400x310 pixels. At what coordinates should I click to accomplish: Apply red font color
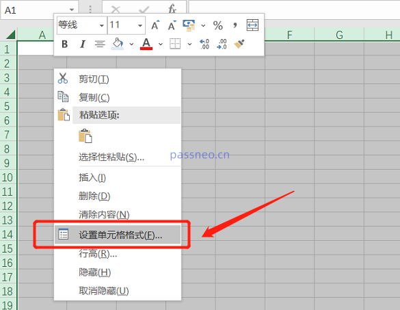[146, 44]
